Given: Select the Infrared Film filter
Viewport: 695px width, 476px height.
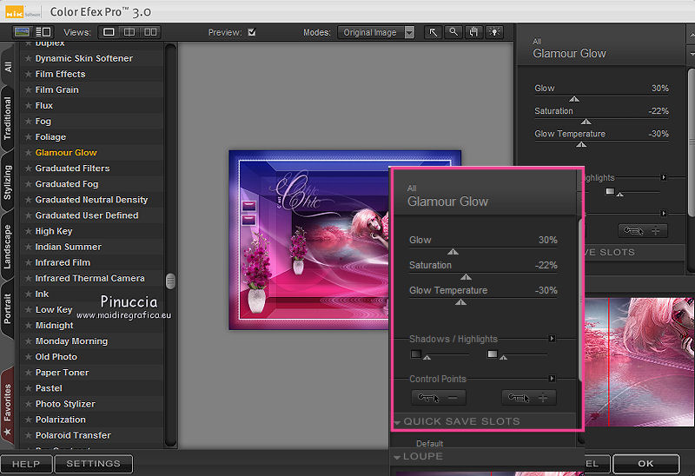Looking at the screenshot, I should point(63,262).
